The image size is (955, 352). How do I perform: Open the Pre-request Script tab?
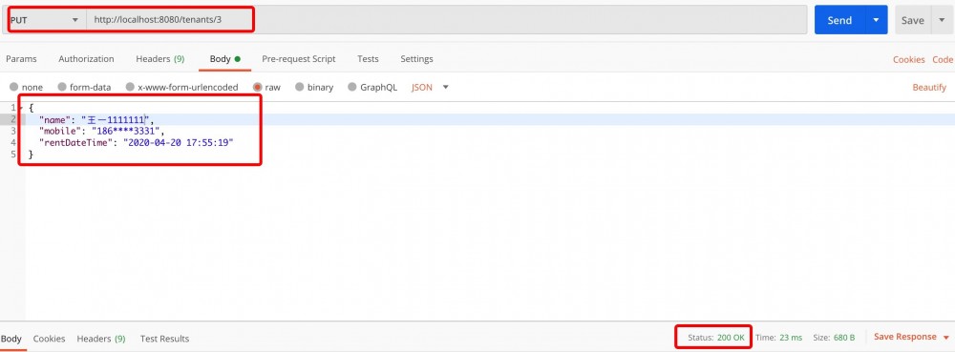[x=298, y=59]
